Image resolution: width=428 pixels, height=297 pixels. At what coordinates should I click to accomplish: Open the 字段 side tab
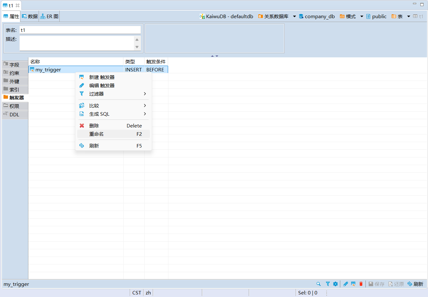click(15, 65)
